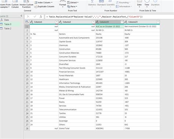Select the 'Automobile and Auto Components' cell
The image size is (174, 139).
[77, 38]
